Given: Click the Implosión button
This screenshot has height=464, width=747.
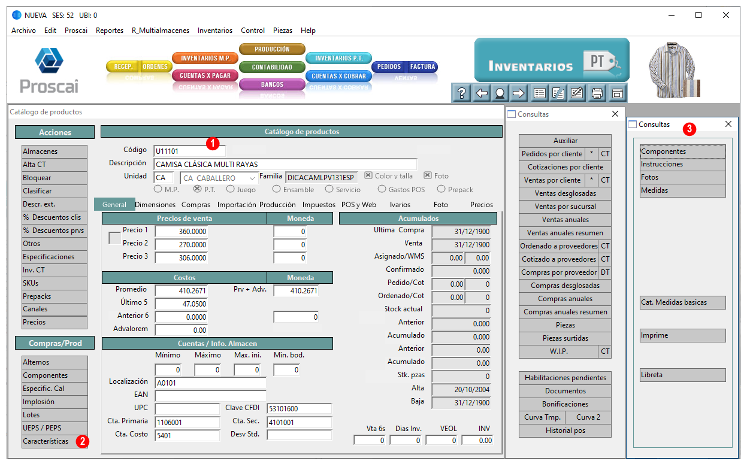Looking at the screenshot, I should pos(55,402).
